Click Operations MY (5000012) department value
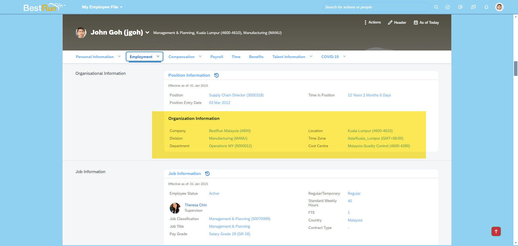518x246 pixels. tap(230, 146)
